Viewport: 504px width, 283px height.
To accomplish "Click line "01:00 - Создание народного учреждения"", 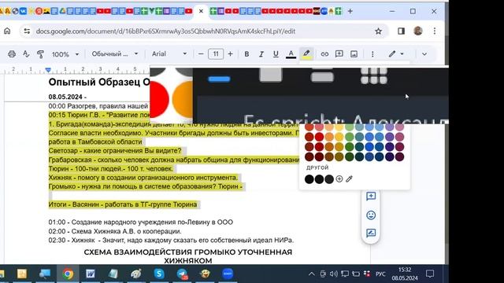I will [x=140, y=222].
